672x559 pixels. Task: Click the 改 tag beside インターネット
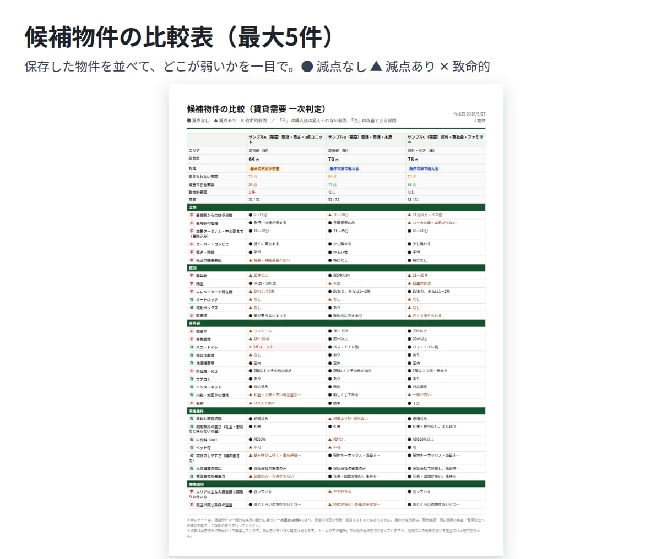click(x=192, y=387)
